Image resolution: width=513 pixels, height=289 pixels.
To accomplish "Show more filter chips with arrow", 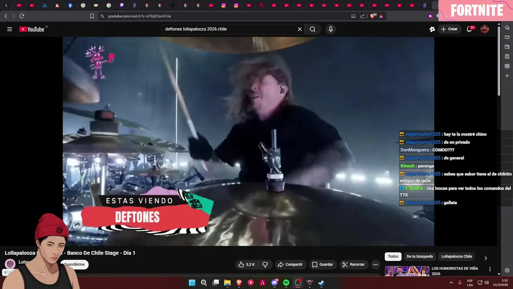I will coord(486,258).
